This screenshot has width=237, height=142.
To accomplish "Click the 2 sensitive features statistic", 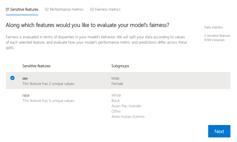I will click(x=217, y=36).
